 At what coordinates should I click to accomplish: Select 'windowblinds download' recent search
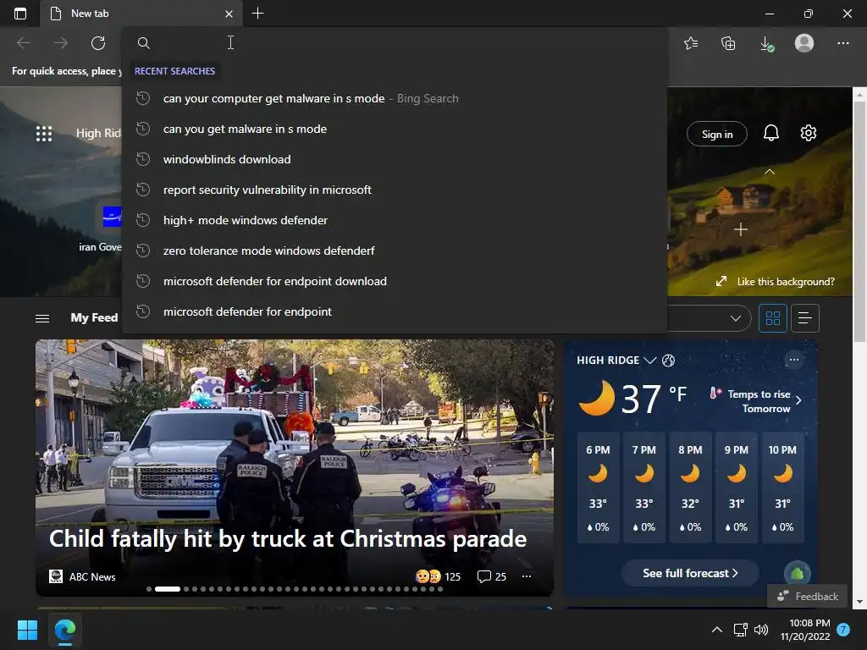[394, 159]
